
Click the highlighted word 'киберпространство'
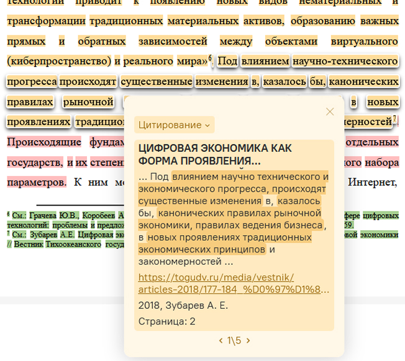59,61
